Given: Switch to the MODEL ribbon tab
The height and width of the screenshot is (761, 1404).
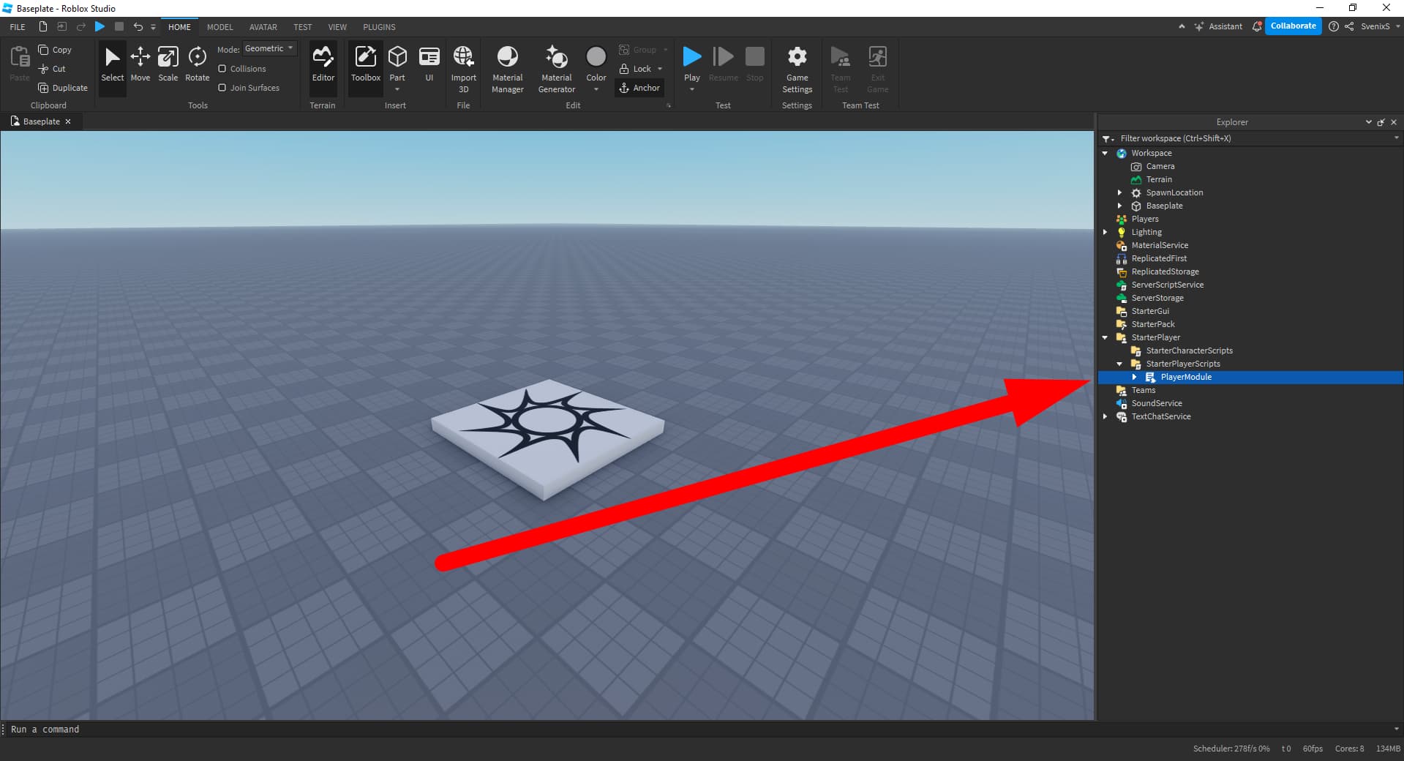Looking at the screenshot, I should coord(219,27).
